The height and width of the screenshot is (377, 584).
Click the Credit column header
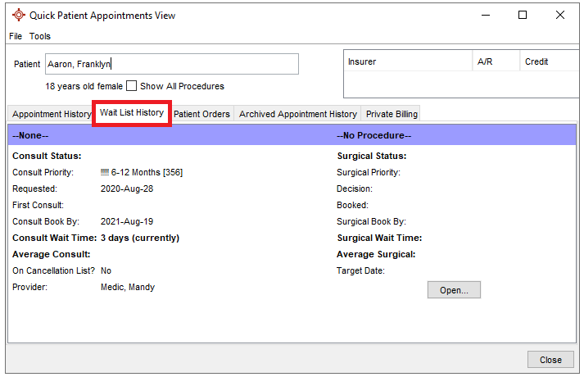click(549, 61)
